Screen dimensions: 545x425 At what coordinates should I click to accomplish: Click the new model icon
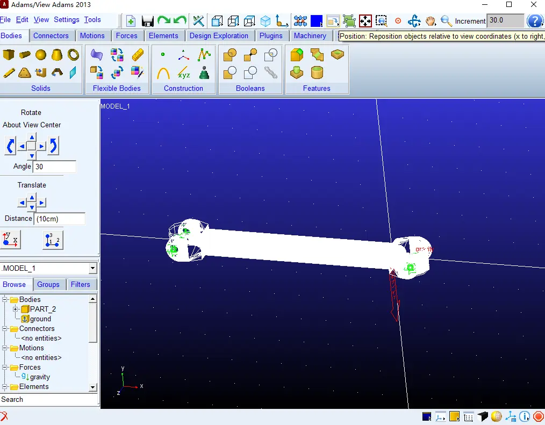[131, 21]
